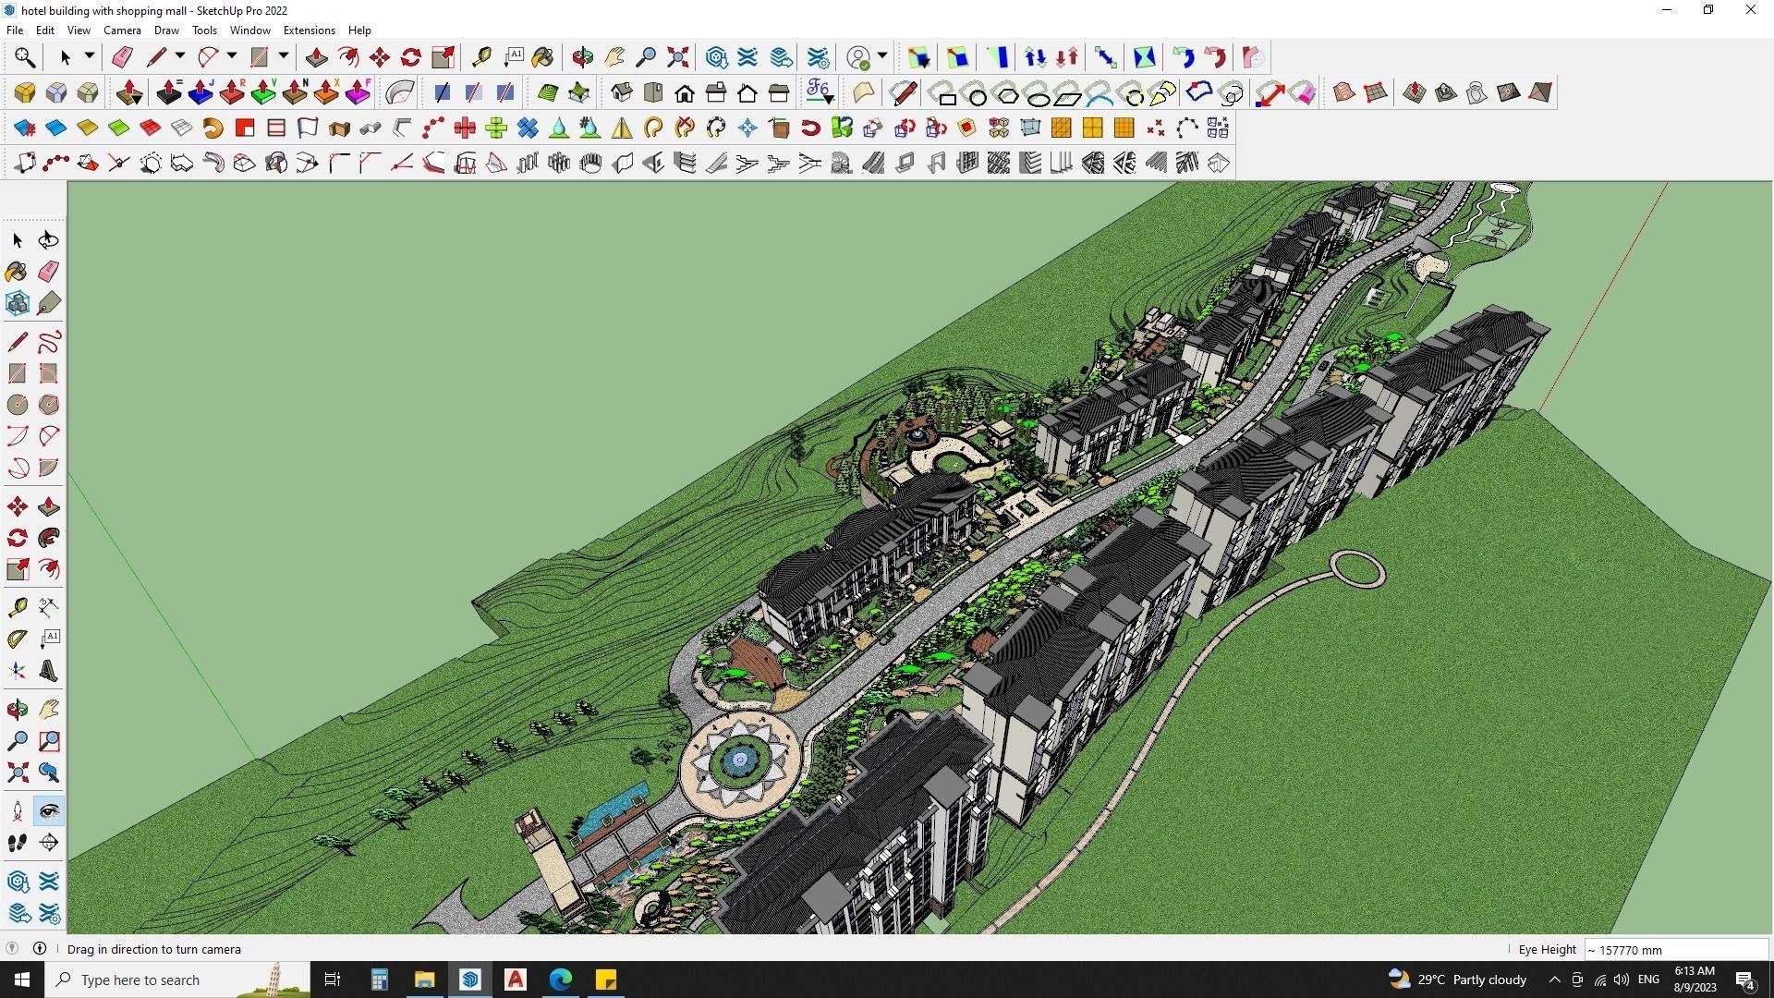Open Extension Manager gear icon in top toolbar
This screenshot has width=1774, height=998.
[819, 57]
